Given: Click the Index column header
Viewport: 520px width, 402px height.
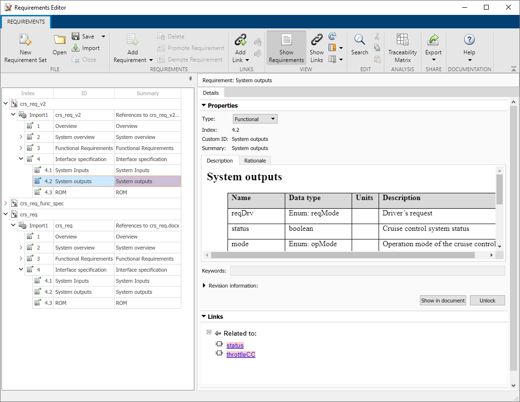Looking at the screenshot, I should click(28, 93).
